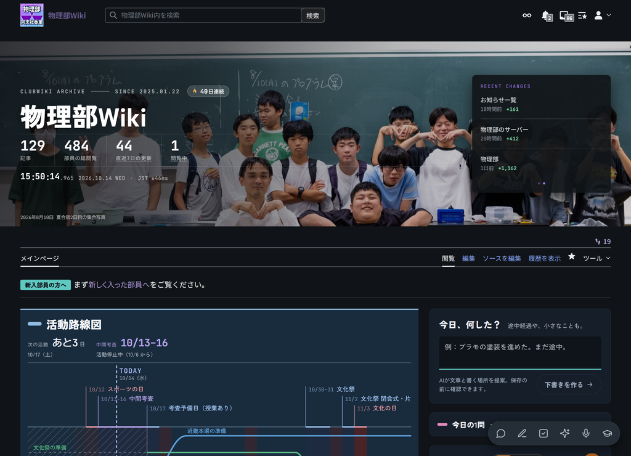Open the watchlist star-list icon

click(x=582, y=15)
